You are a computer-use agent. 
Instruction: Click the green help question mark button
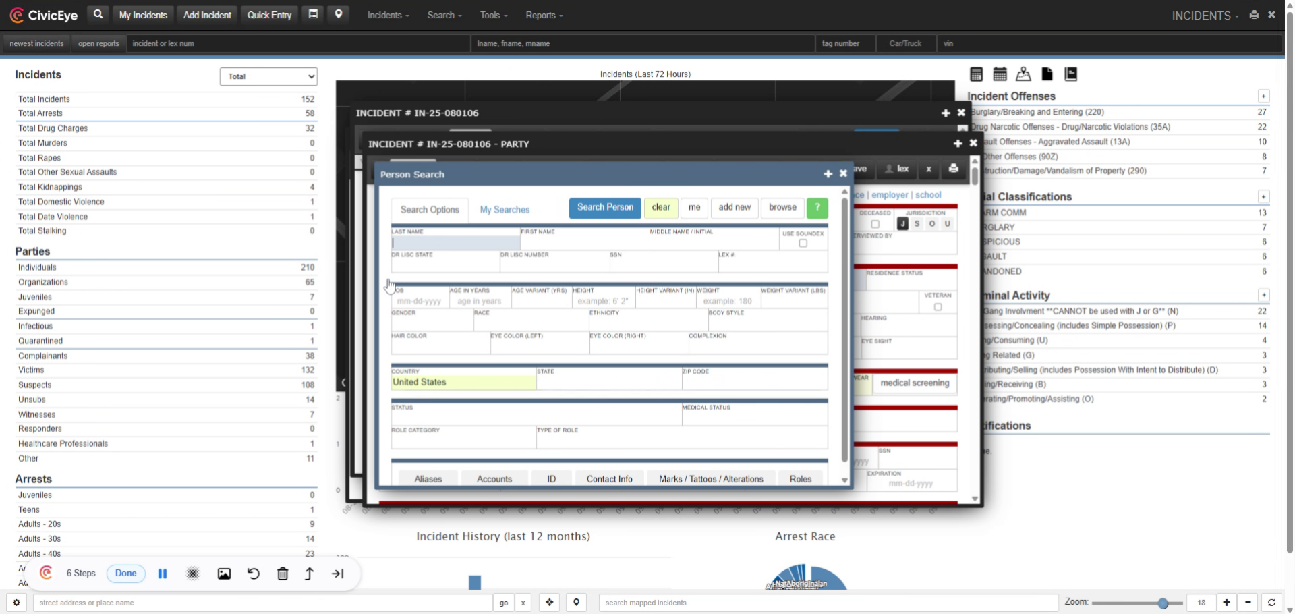pyautogui.click(x=817, y=208)
